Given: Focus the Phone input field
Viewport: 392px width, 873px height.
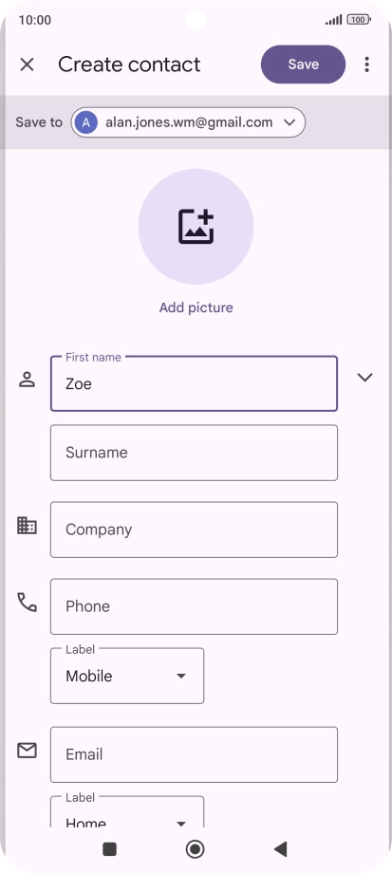Looking at the screenshot, I should pyautogui.click(x=194, y=606).
